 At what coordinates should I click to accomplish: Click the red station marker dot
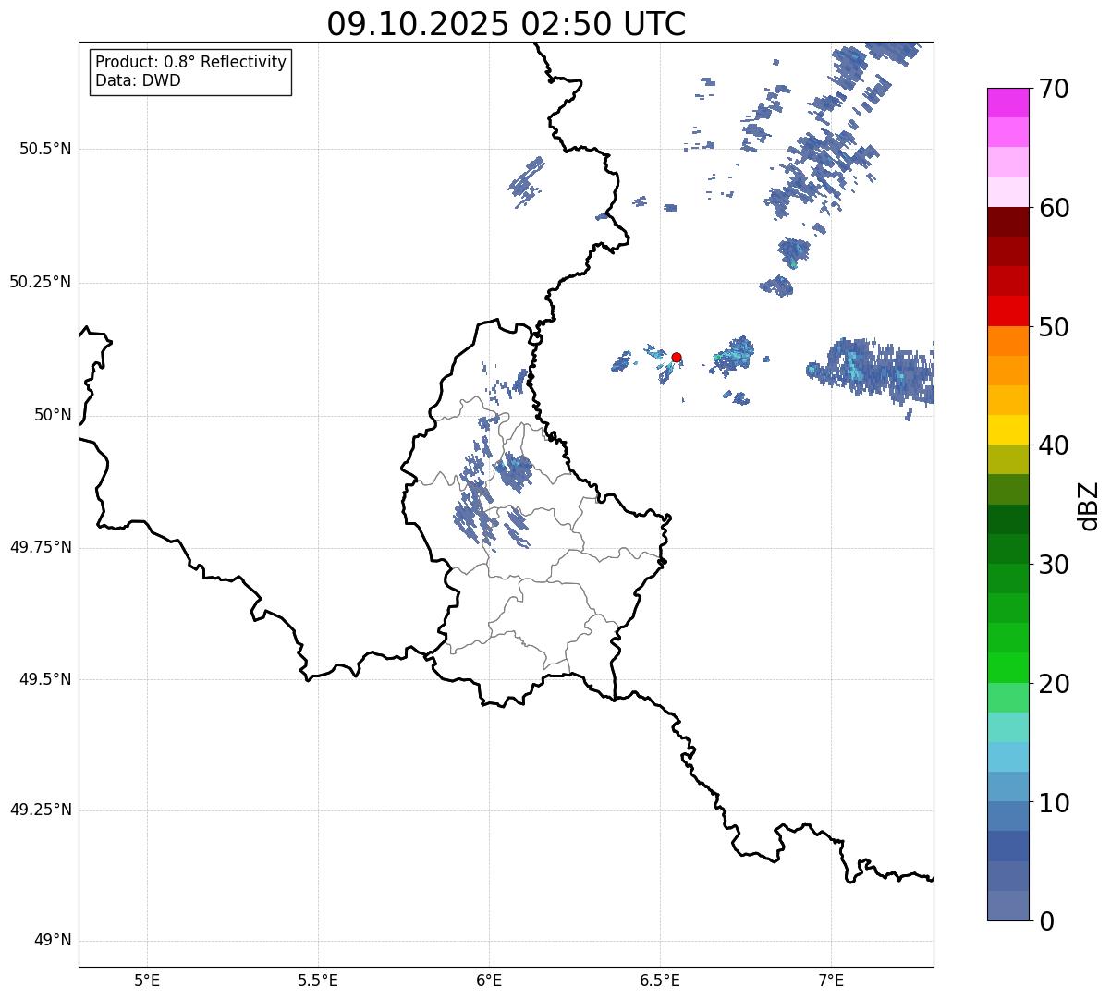pyautogui.click(x=677, y=357)
